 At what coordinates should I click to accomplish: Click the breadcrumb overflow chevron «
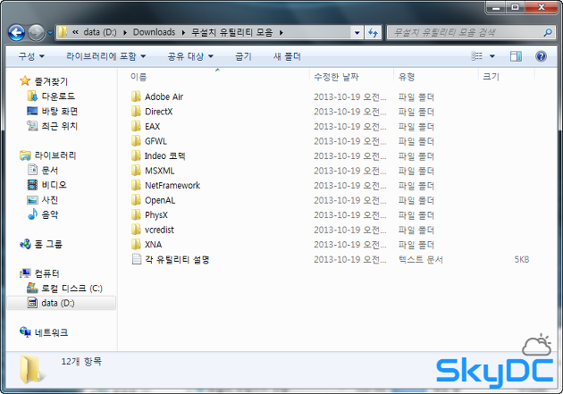pyautogui.click(x=75, y=32)
